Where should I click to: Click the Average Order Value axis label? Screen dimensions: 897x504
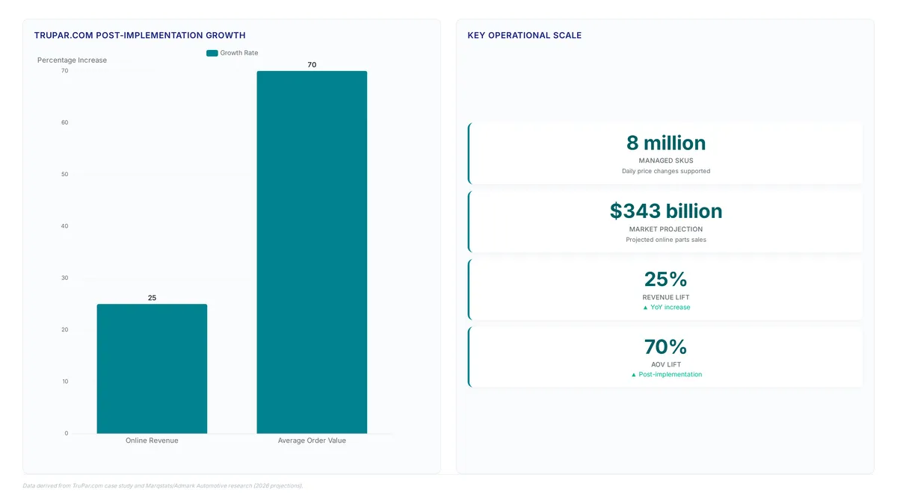(312, 441)
